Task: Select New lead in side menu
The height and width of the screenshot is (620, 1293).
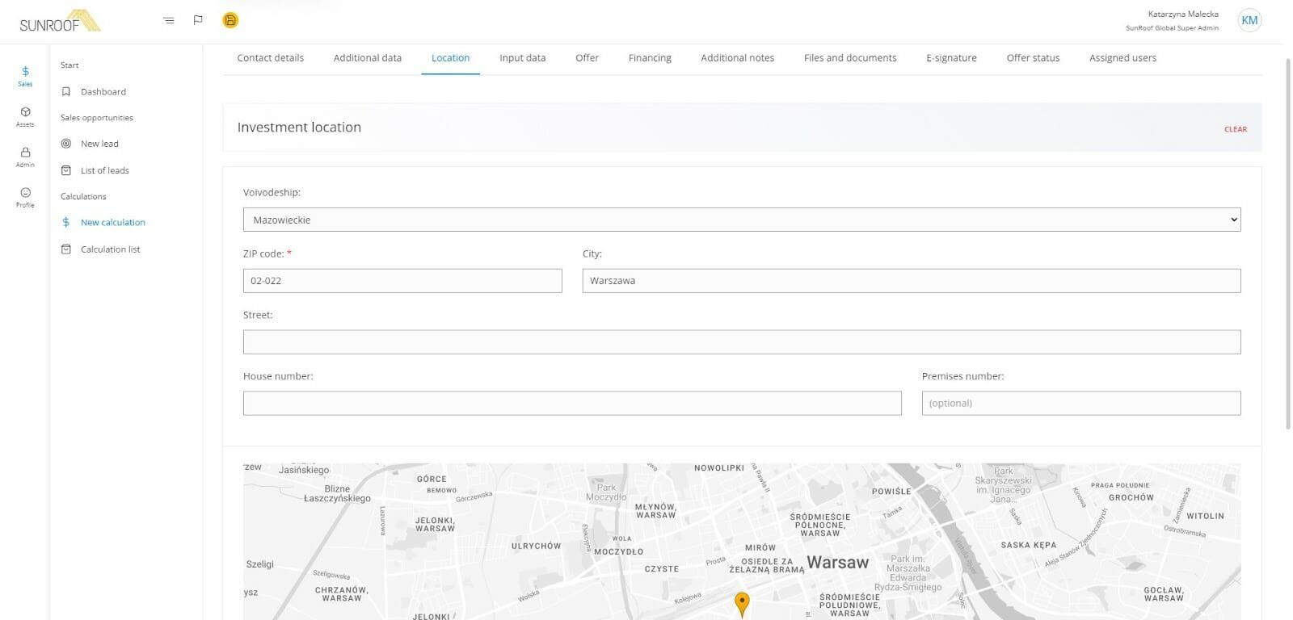Action: [99, 144]
